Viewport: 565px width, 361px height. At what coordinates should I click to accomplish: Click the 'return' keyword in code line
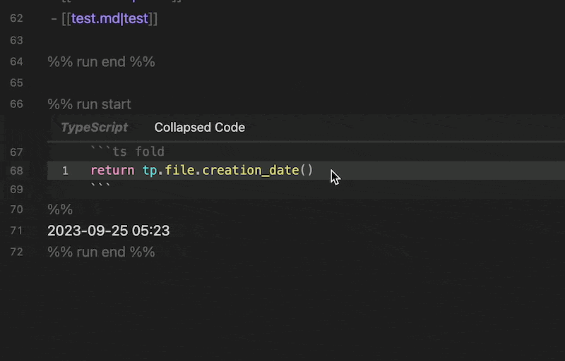112,171
